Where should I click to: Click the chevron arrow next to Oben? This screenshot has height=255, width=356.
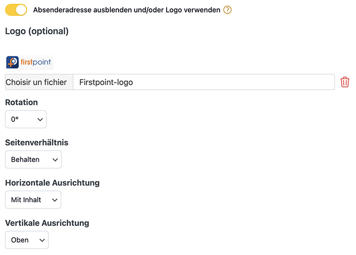click(42, 240)
